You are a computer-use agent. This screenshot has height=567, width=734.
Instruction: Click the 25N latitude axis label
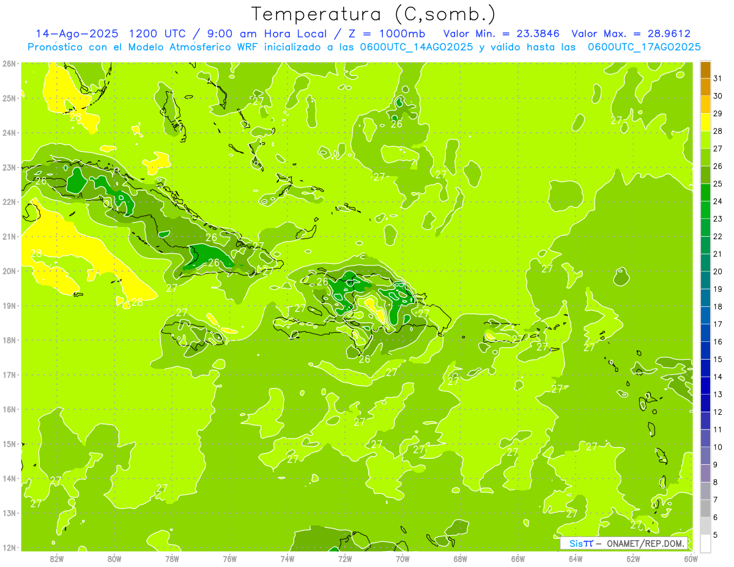(x=9, y=98)
